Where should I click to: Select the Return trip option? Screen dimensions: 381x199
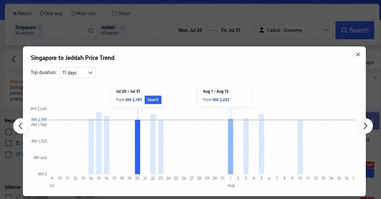[x=22, y=14]
